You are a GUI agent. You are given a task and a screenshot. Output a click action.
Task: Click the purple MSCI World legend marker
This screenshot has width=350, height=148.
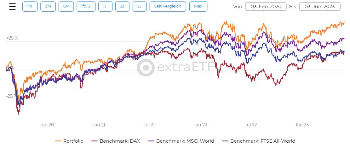tap(151, 141)
